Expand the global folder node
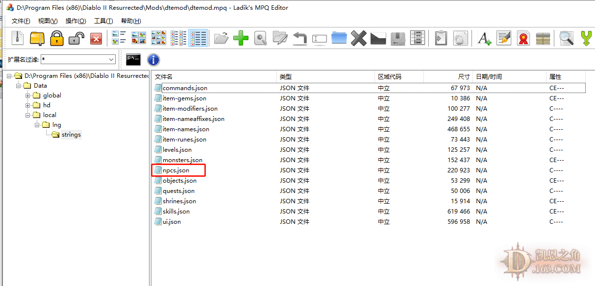 (28, 95)
